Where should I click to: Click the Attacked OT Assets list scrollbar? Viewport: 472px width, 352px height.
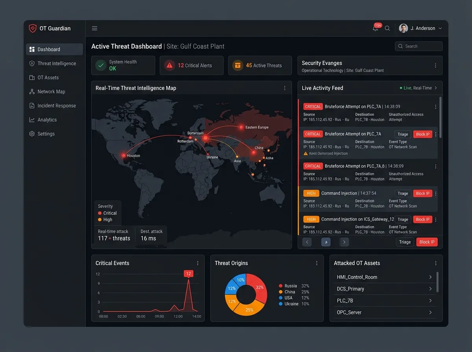click(437, 282)
